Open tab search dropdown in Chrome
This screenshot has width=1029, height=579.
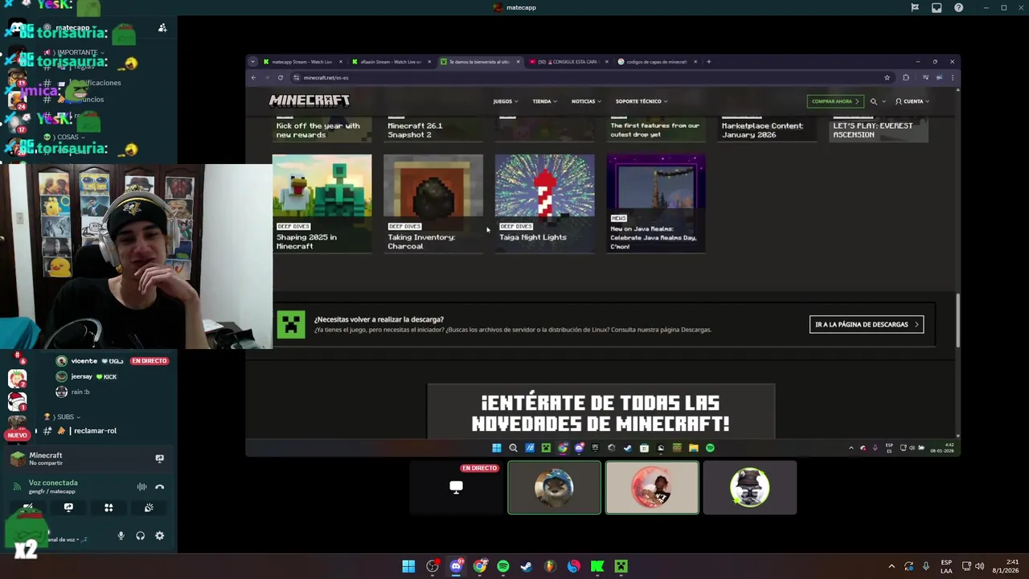click(253, 62)
